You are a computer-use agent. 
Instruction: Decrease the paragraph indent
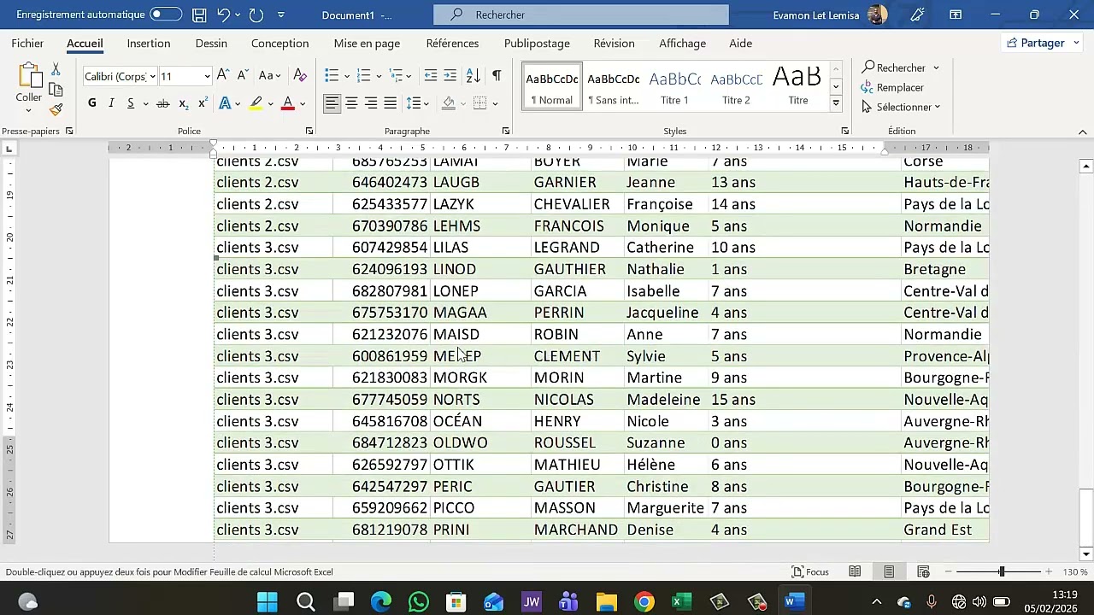click(x=431, y=76)
